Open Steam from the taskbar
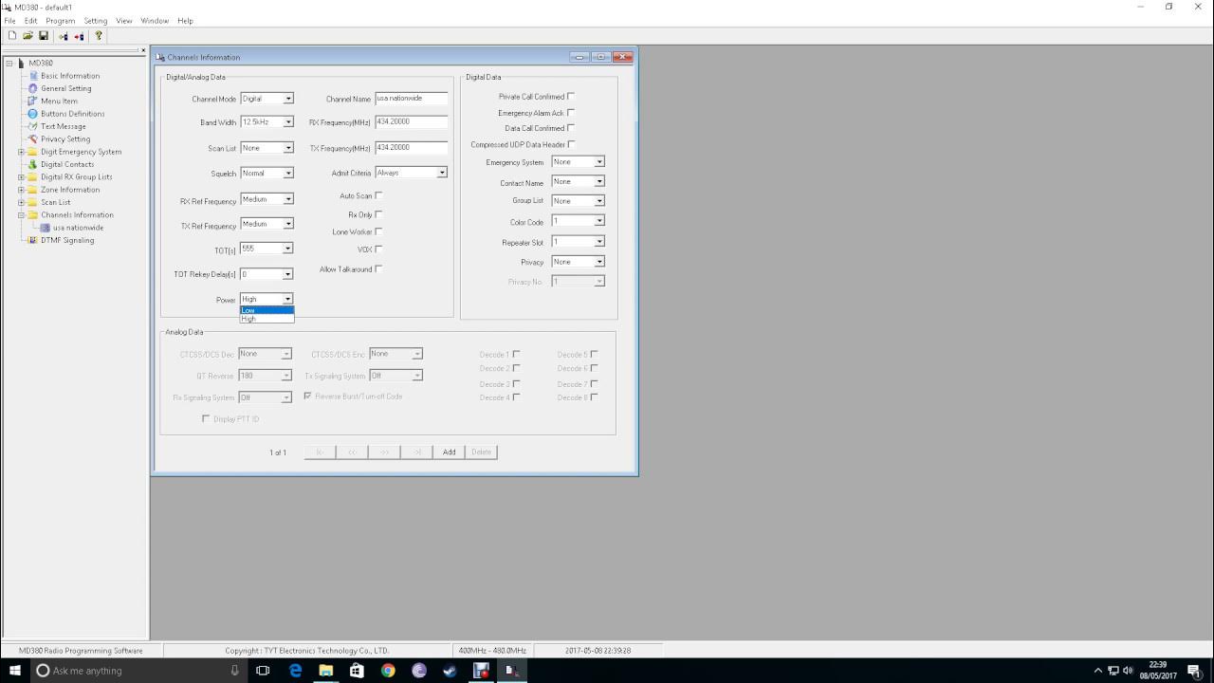This screenshot has height=683, width=1214. pyautogui.click(x=450, y=671)
